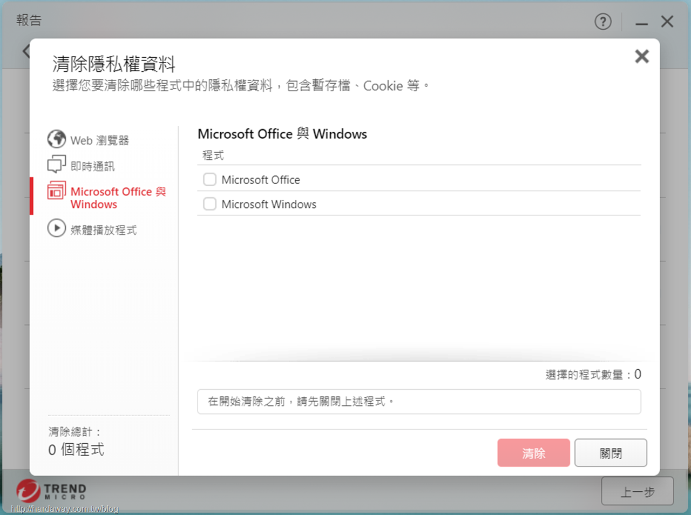Click the 清除隱私權資料 dialog title
Viewport: 691px width, 515px height.
point(114,64)
